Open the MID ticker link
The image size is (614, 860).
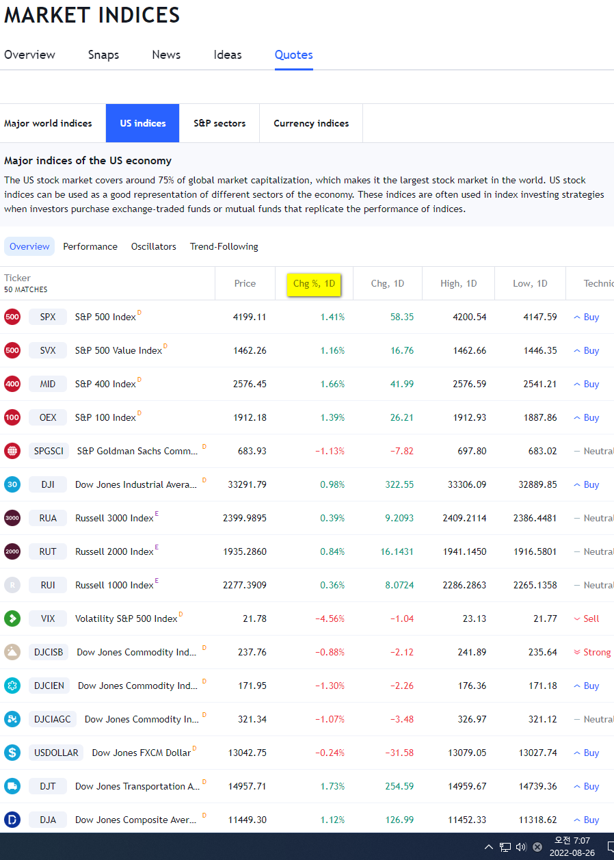point(48,384)
